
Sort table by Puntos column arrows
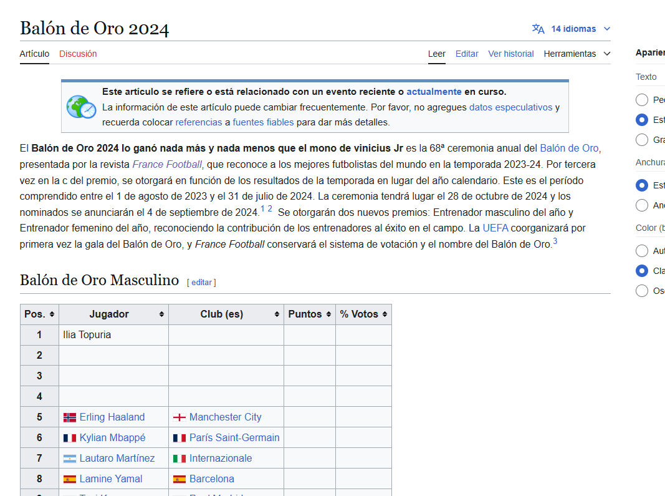[x=328, y=314]
